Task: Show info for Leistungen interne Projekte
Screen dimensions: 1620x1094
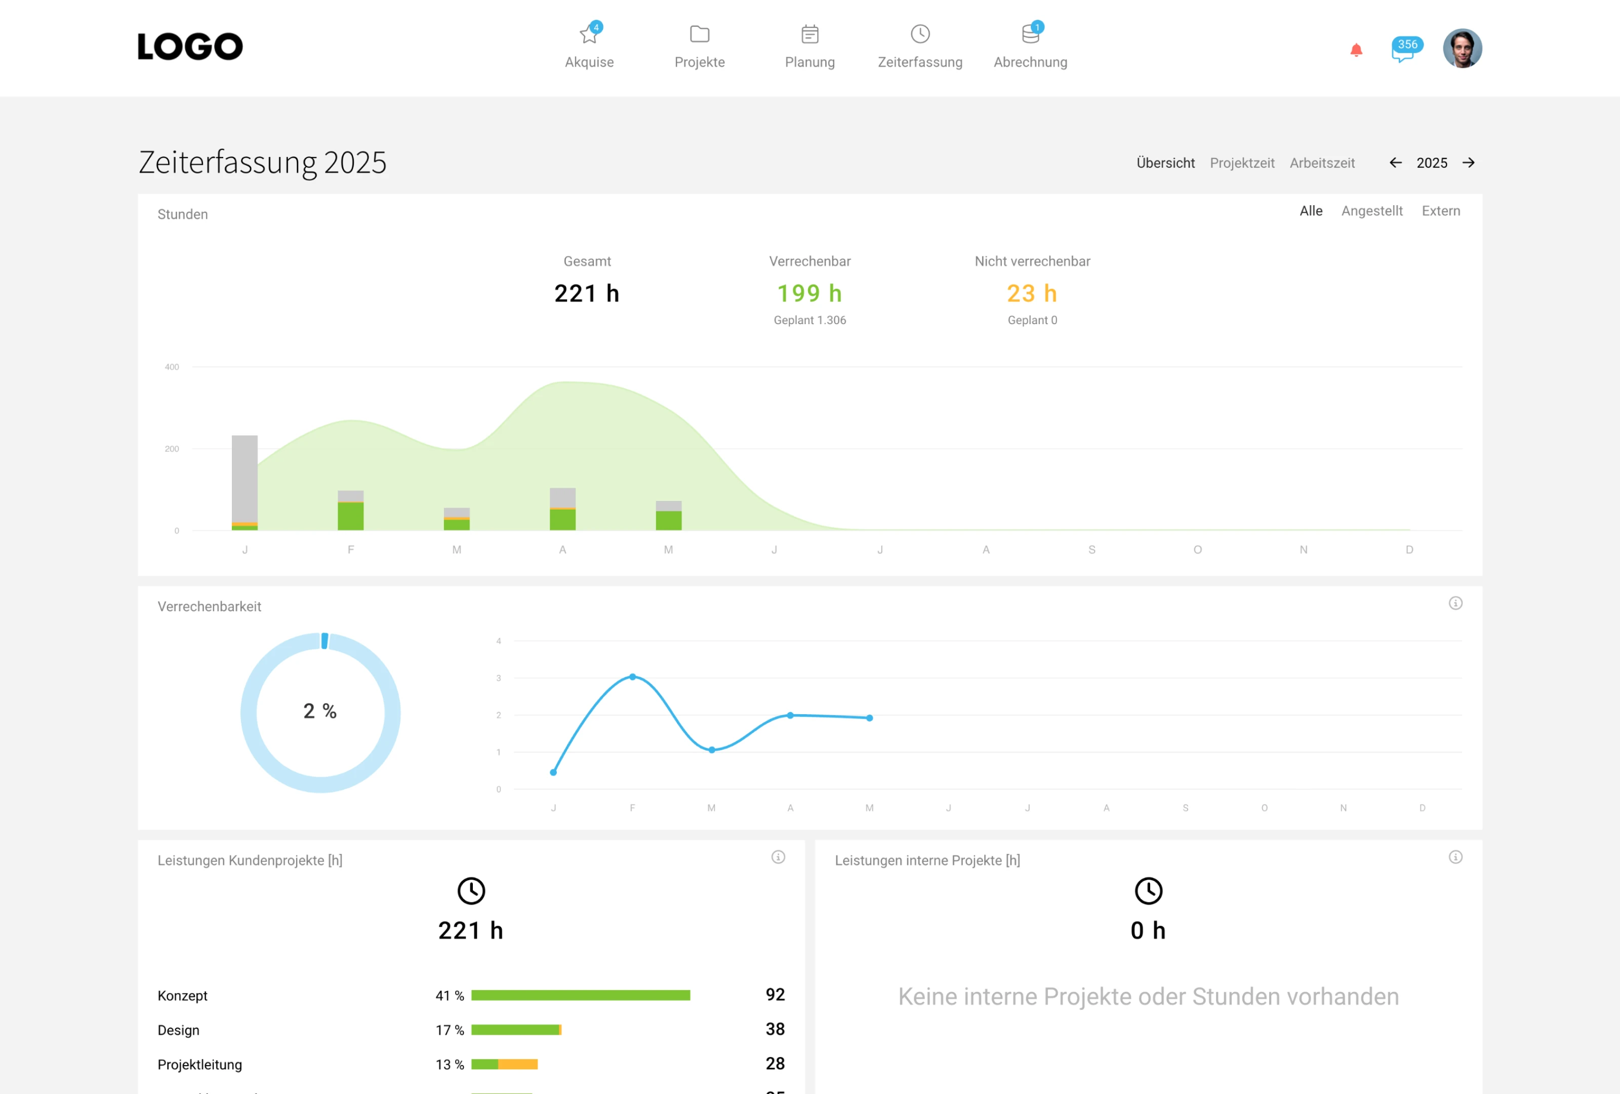Action: [1455, 857]
